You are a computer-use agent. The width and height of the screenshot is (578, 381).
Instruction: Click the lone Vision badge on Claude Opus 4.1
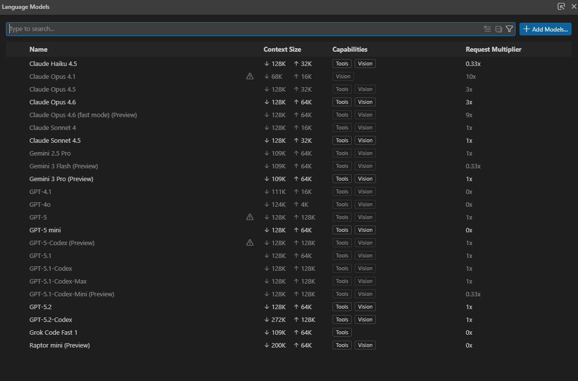tap(343, 76)
